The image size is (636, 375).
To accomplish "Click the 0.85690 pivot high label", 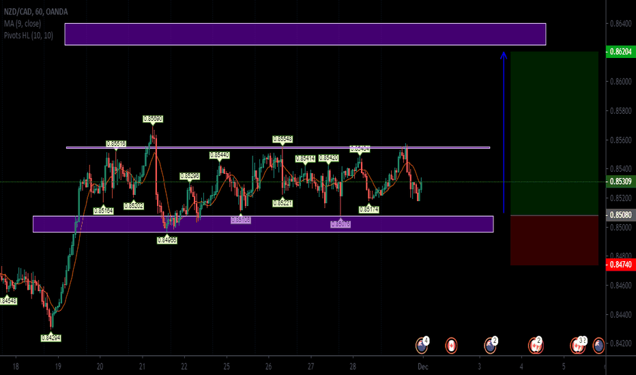I will click(151, 119).
